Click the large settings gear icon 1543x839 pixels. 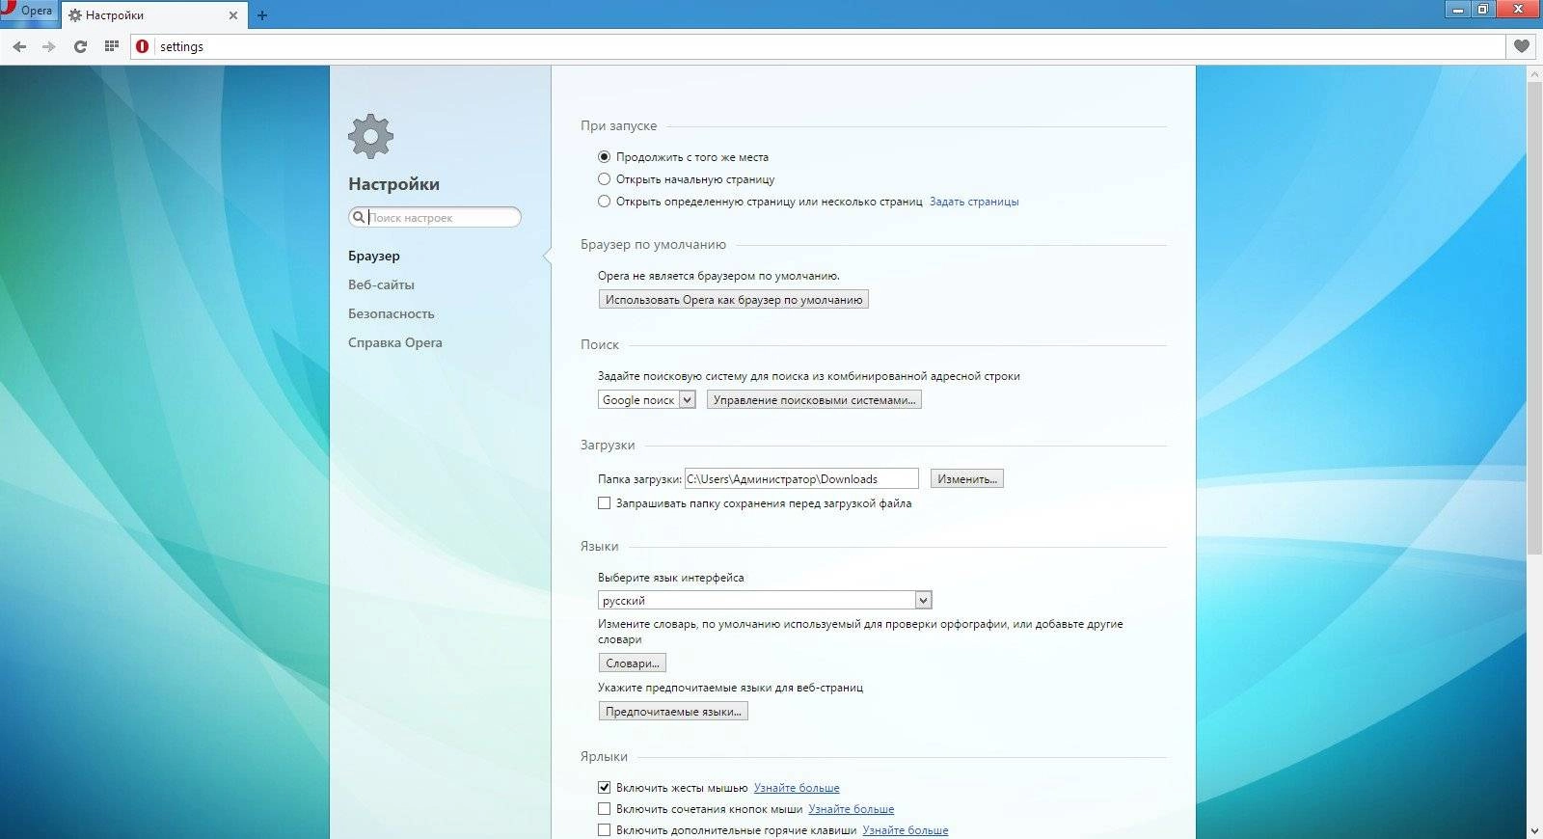pyautogui.click(x=371, y=136)
